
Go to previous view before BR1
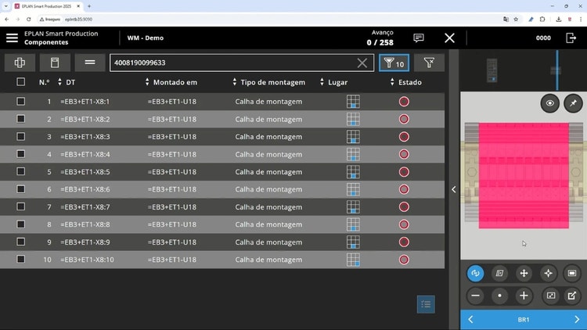pyautogui.click(x=470, y=319)
